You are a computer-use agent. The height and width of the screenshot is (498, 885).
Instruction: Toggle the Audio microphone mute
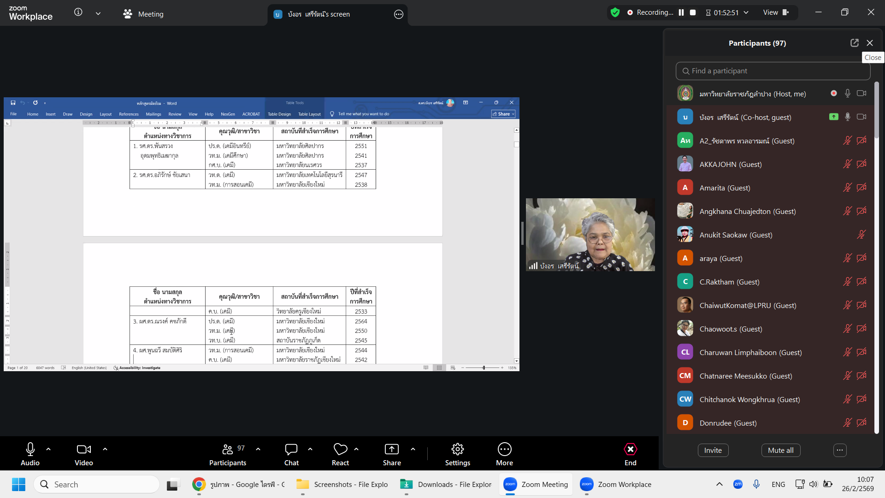click(x=30, y=449)
